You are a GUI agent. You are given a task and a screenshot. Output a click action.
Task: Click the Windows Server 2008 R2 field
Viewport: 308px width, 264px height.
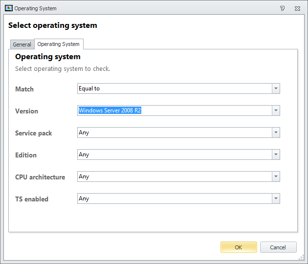coord(175,110)
